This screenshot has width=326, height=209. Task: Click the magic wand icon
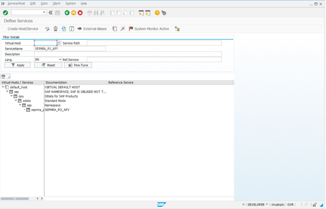click(x=123, y=29)
